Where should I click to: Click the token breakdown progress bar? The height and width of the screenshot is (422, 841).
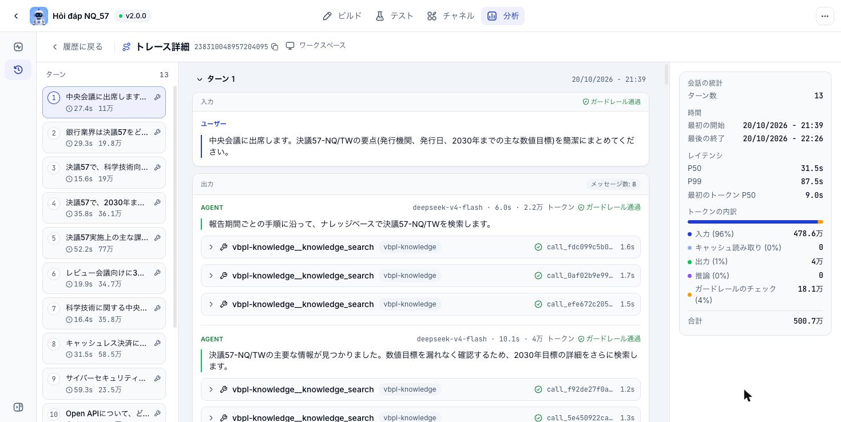point(755,222)
